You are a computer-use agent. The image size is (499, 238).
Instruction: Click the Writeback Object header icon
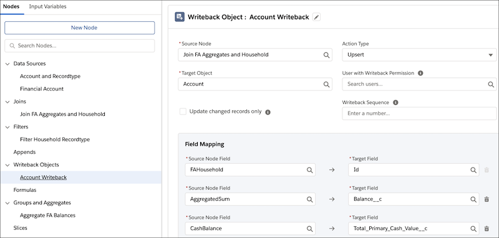click(x=180, y=17)
